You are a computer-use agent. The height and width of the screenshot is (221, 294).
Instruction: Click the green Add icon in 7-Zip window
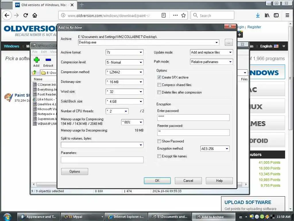pos(36,60)
